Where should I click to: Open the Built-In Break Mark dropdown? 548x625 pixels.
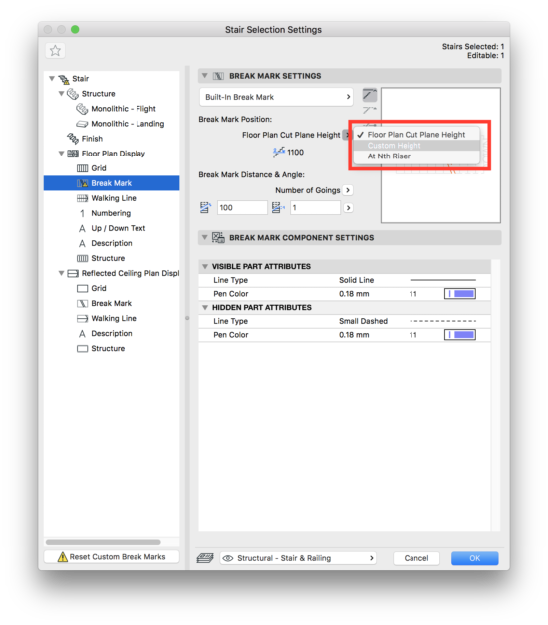coord(276,97)
